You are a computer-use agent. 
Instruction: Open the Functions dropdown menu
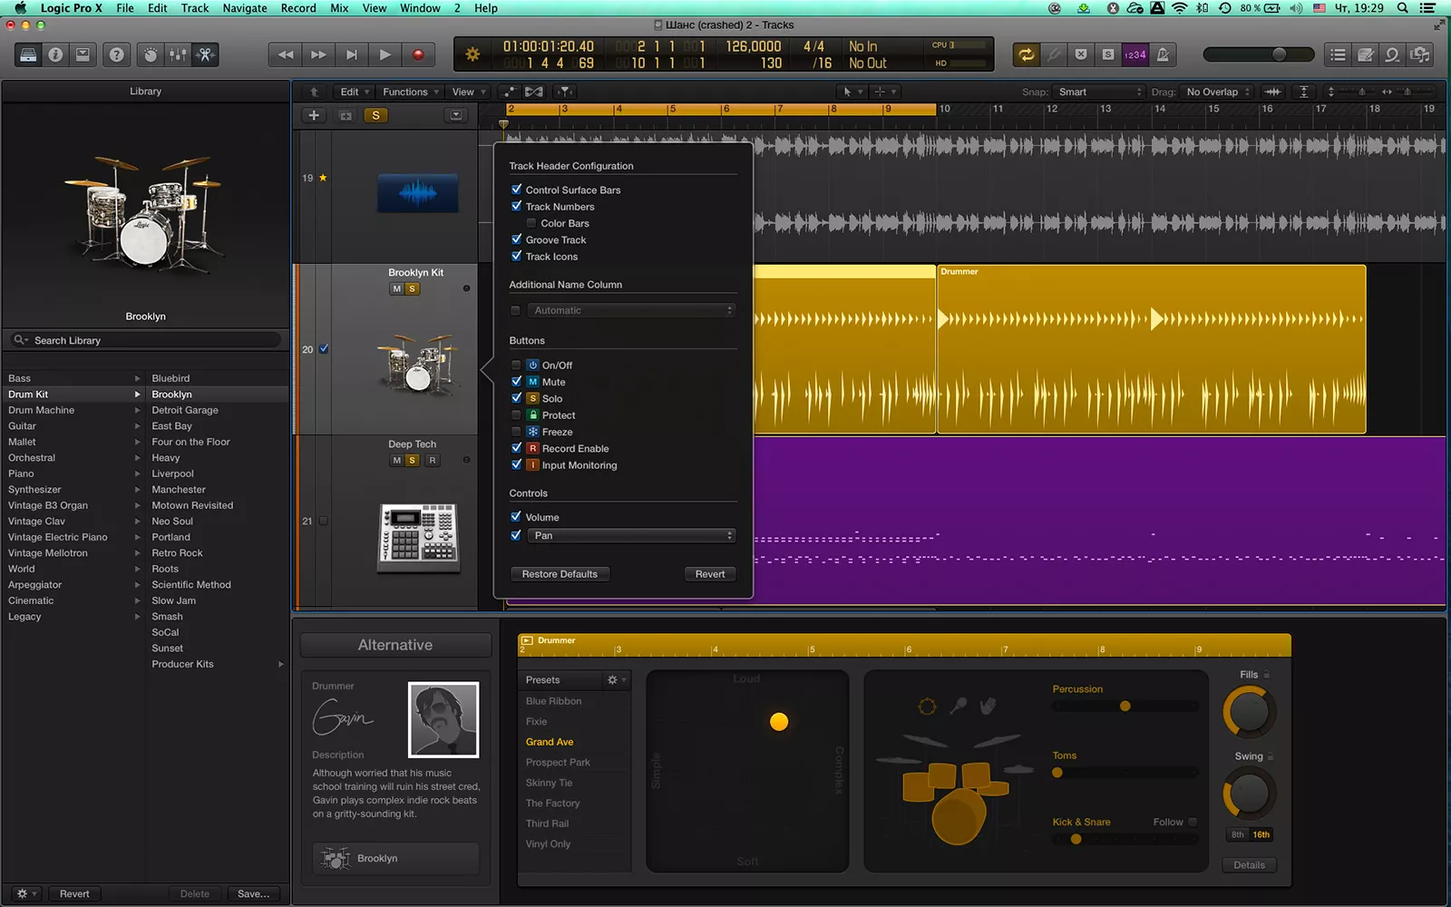(410, 92)
